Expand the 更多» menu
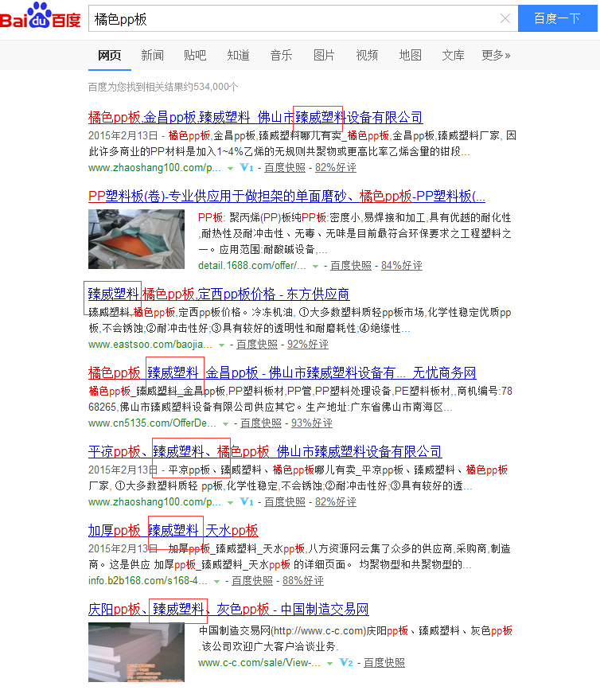Screen dimensions: 600x694 (496, 56)
